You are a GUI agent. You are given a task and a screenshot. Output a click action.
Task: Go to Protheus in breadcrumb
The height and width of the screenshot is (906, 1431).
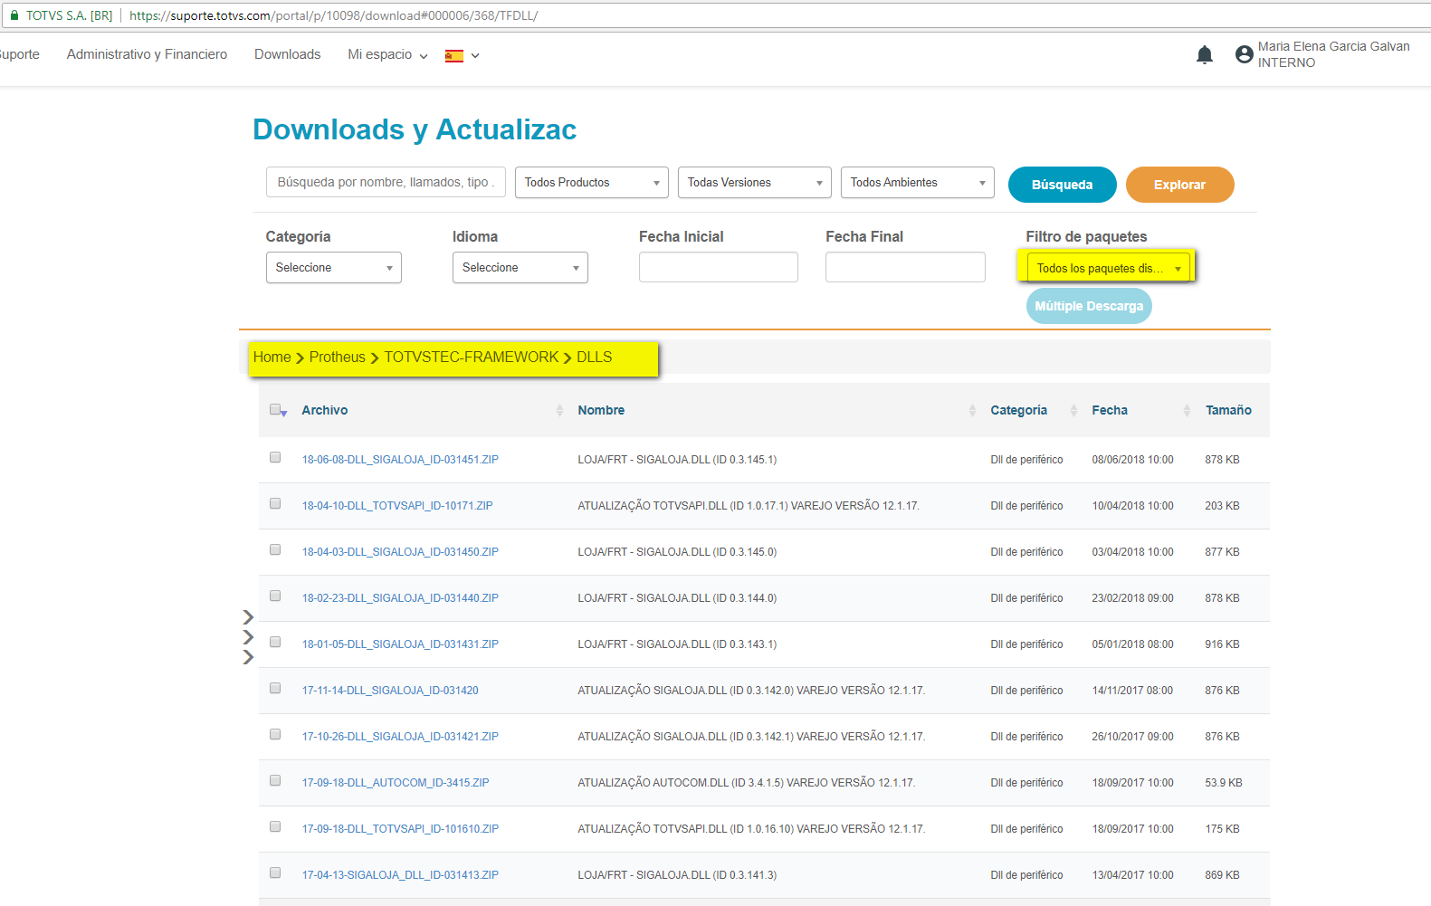coord(338,357)
